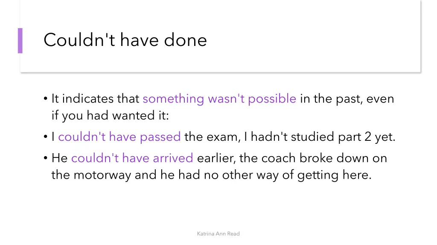Select the purple phrase "something wasn't possible"
The height and width of the screenshot is (245, 437).
(219, 99)
